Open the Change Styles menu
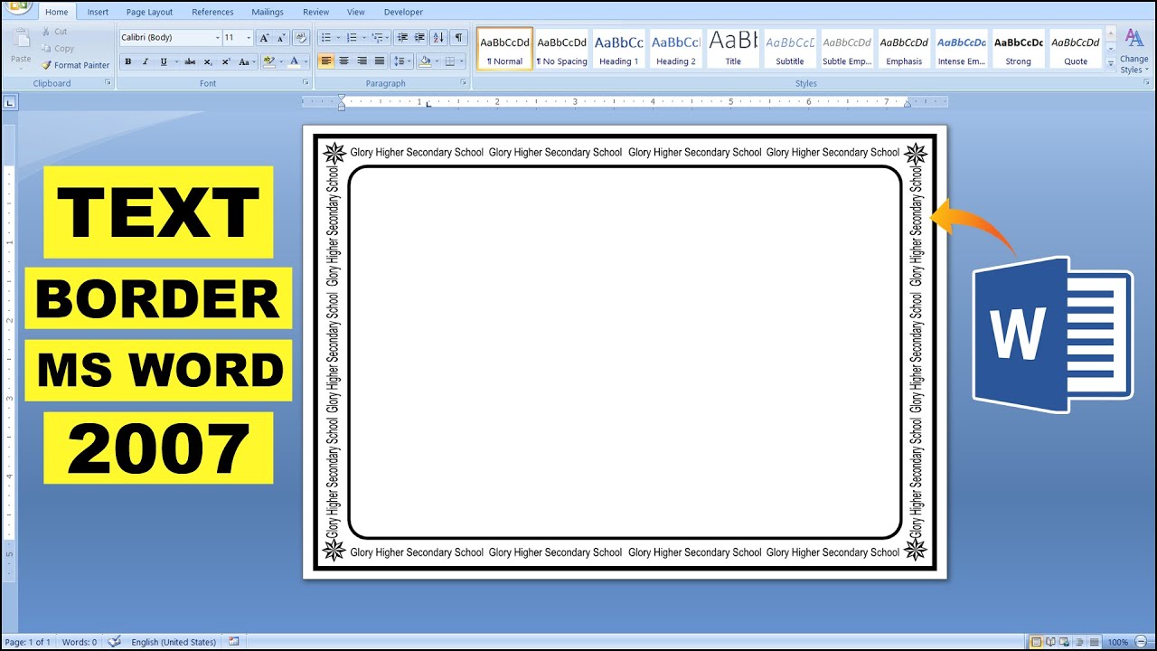 [x=1133, y=51]
